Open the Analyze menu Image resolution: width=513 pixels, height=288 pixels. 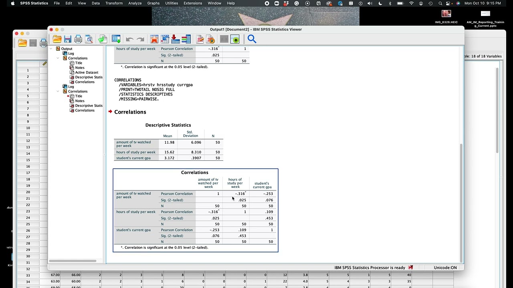pyautogui.click(x=135, y=3)
